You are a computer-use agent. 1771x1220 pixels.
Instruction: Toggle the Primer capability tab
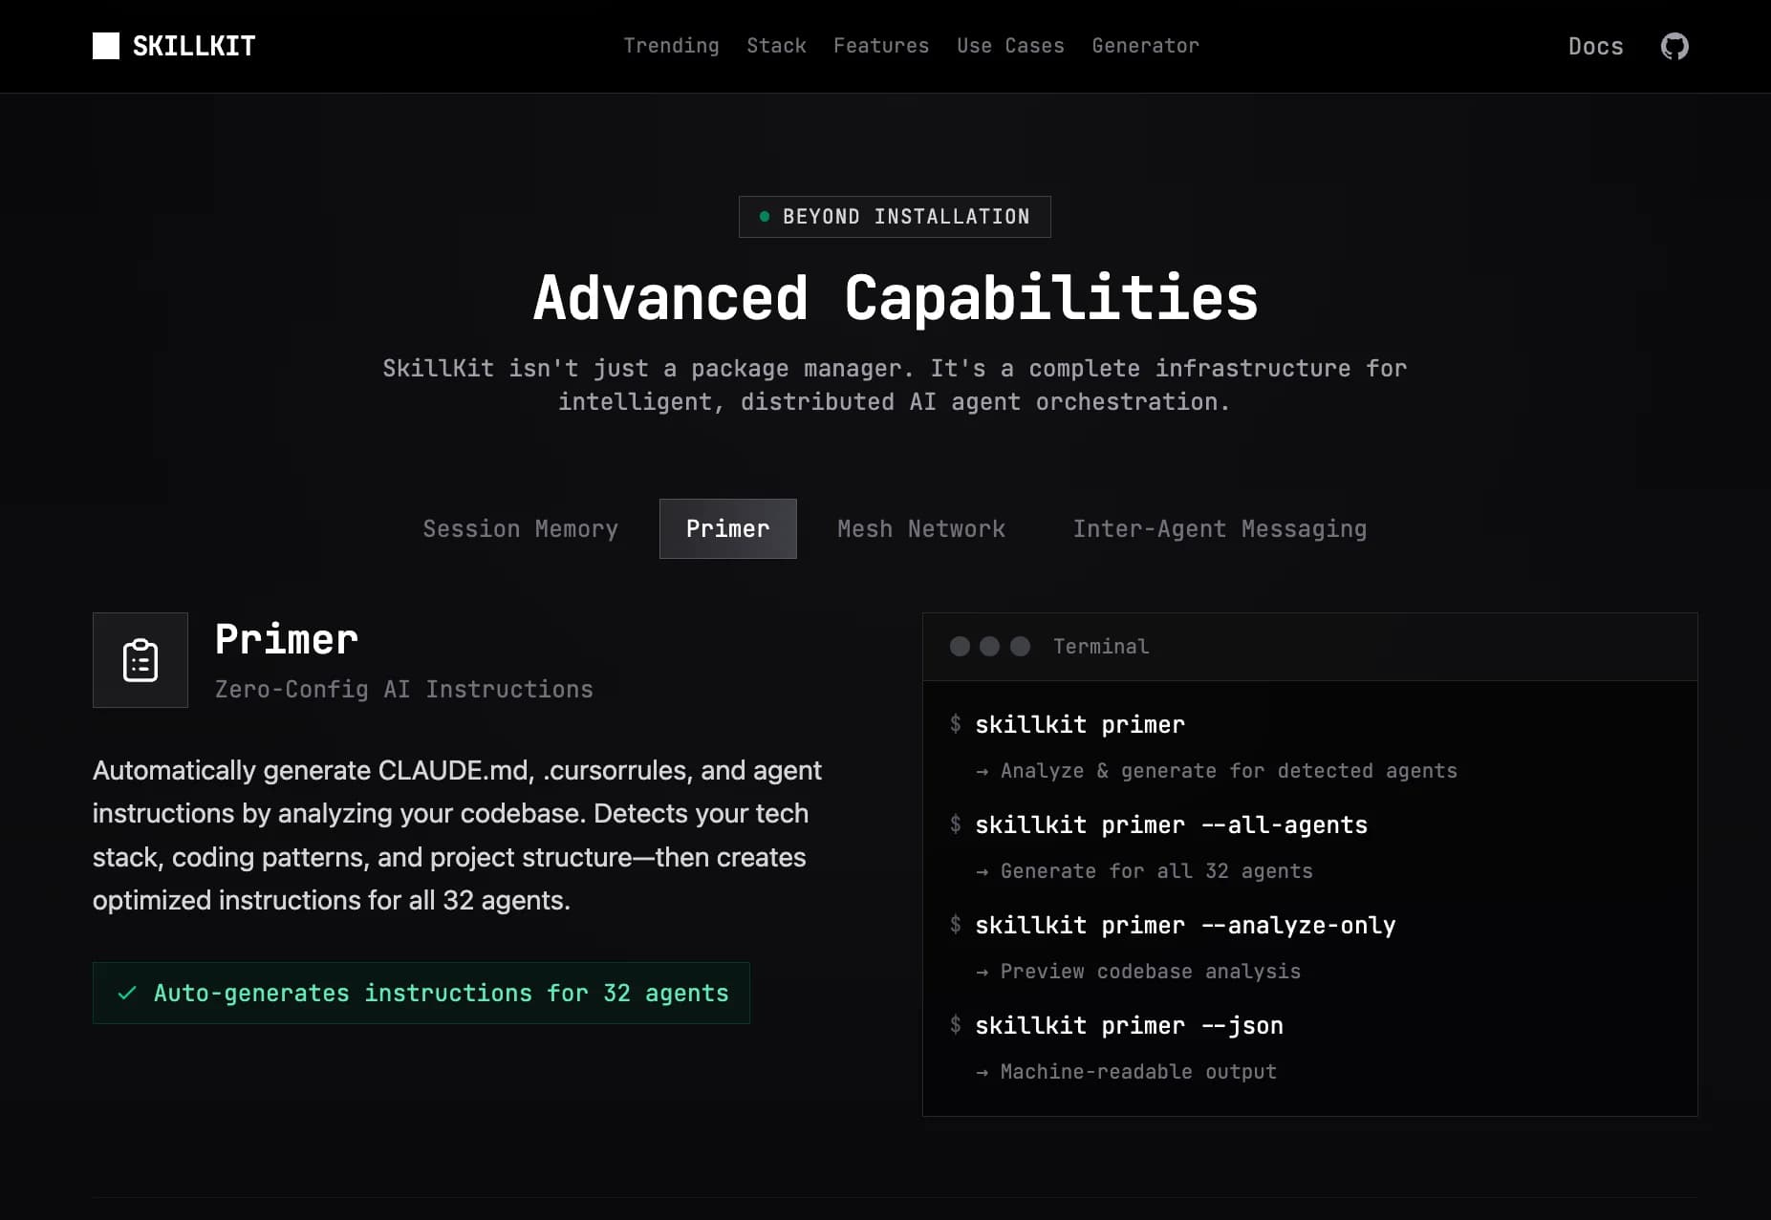click(727, 528)
